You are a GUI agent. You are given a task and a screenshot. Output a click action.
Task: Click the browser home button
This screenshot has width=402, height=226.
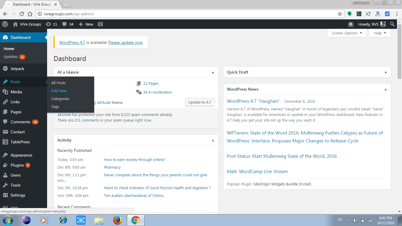[30, 14]
